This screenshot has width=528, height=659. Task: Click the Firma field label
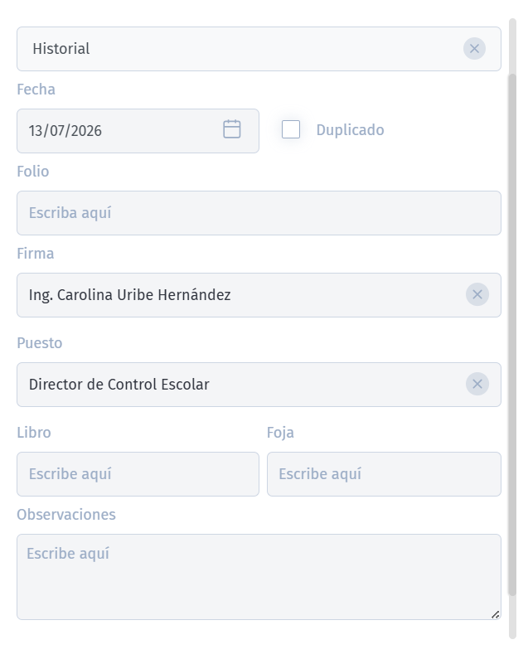coord(36,254)
